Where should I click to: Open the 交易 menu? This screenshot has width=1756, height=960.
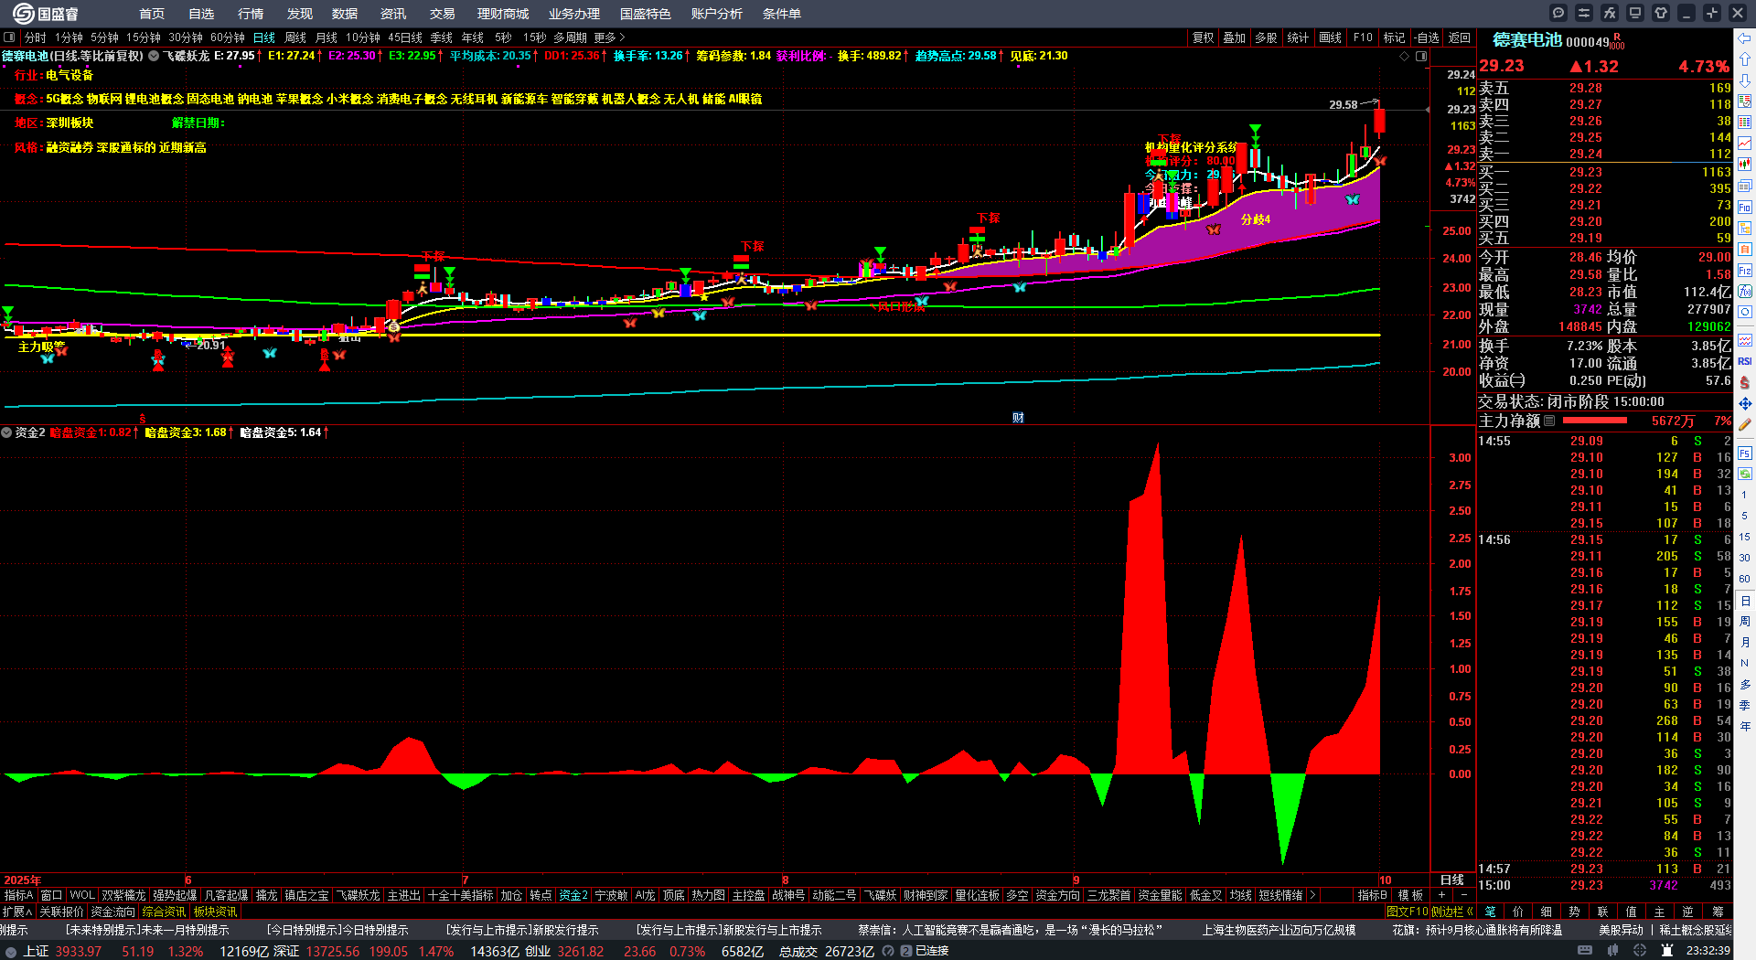pyautogui.click(x=443, y=14)
